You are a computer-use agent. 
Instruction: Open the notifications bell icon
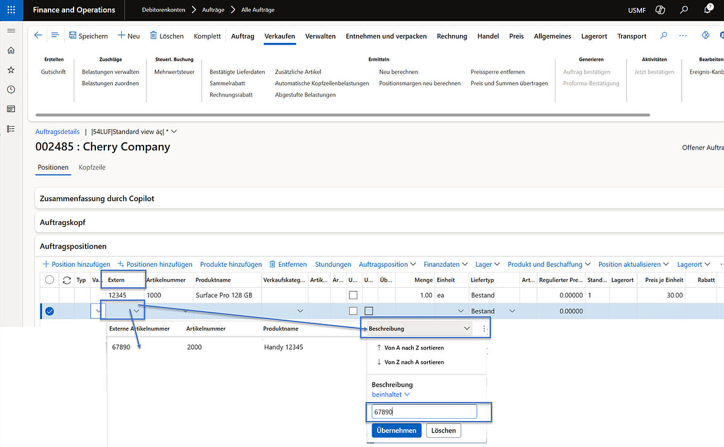[x=708, y=10]
